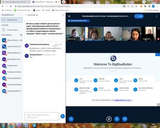This screenshot has width=160, height=128.
Task: Open the Google bookmark
Action: click(46, 10)
